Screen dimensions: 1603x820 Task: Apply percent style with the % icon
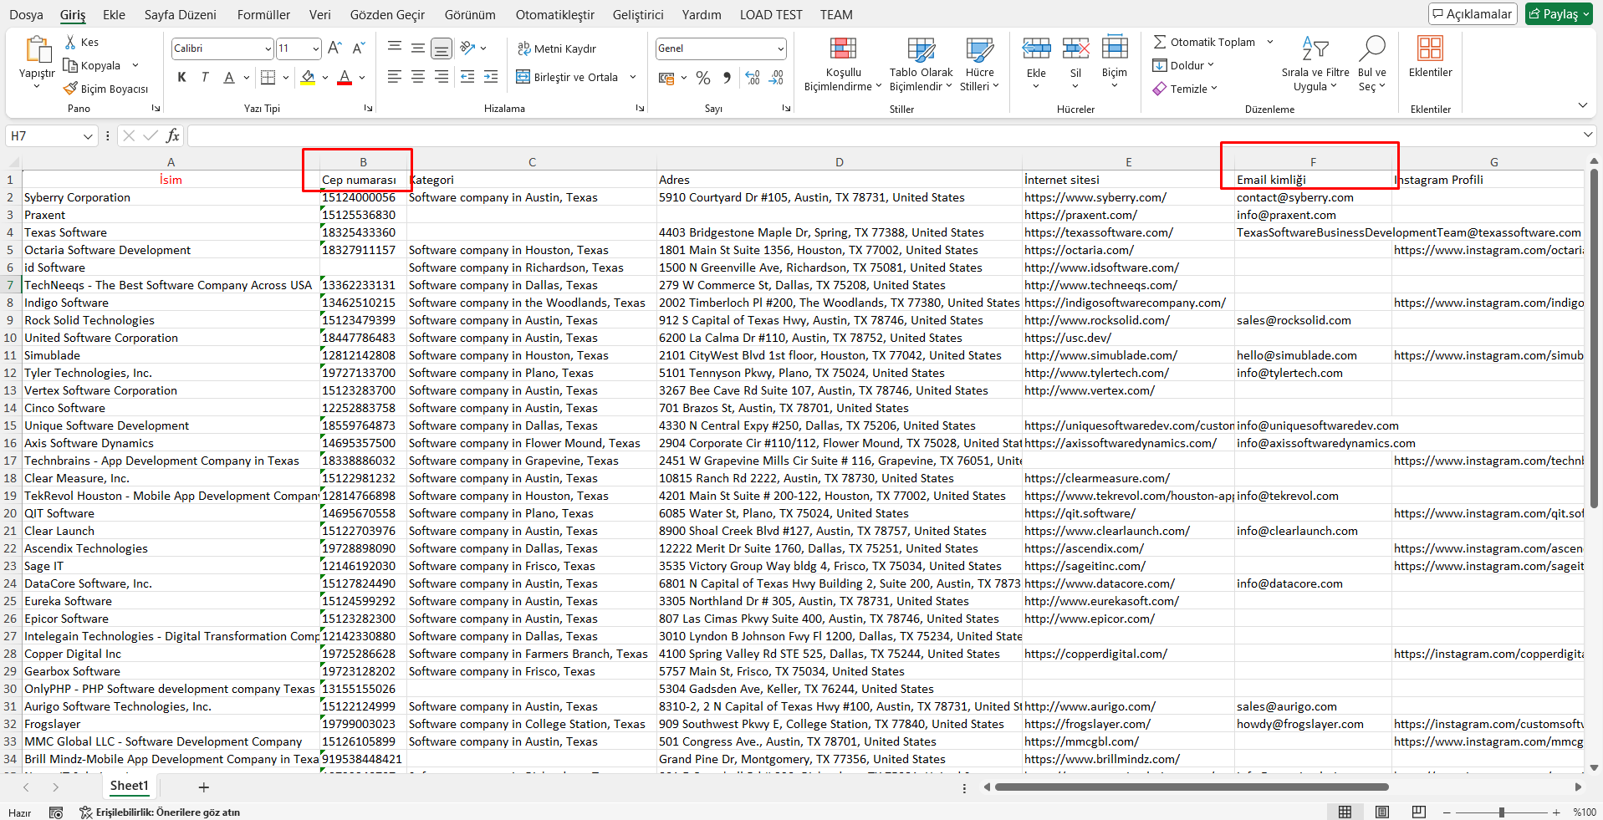tap(703, 78)
